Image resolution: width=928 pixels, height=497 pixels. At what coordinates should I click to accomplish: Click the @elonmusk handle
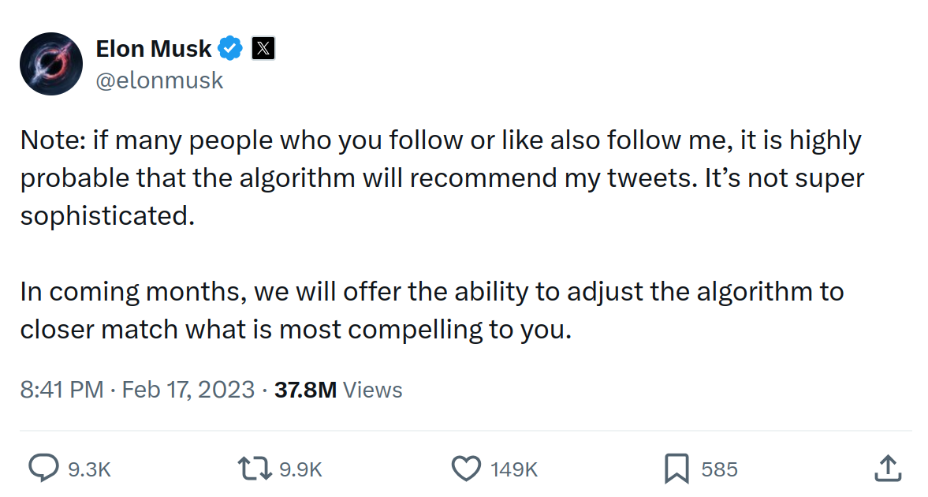pos(159,80)
